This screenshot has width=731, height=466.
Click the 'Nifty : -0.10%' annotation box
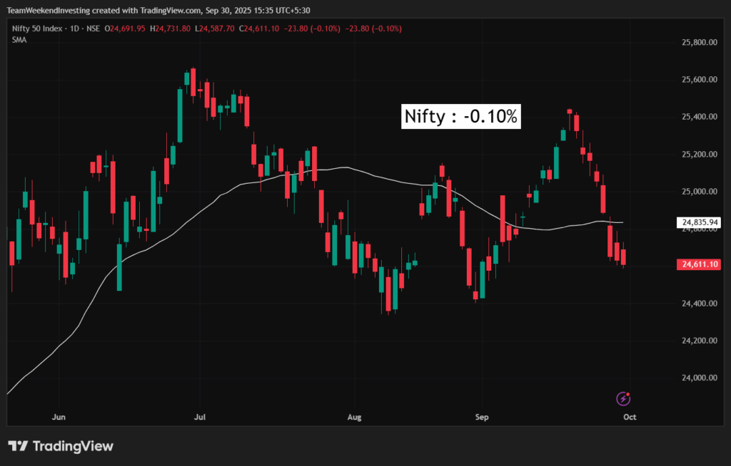pos(461,116)
